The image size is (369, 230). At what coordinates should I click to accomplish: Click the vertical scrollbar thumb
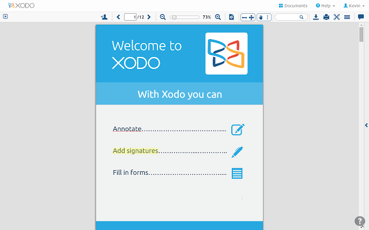point(362,34)
